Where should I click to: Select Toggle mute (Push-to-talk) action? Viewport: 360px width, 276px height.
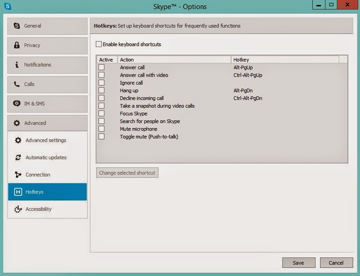pyautogui.click(x=149, y=137)
